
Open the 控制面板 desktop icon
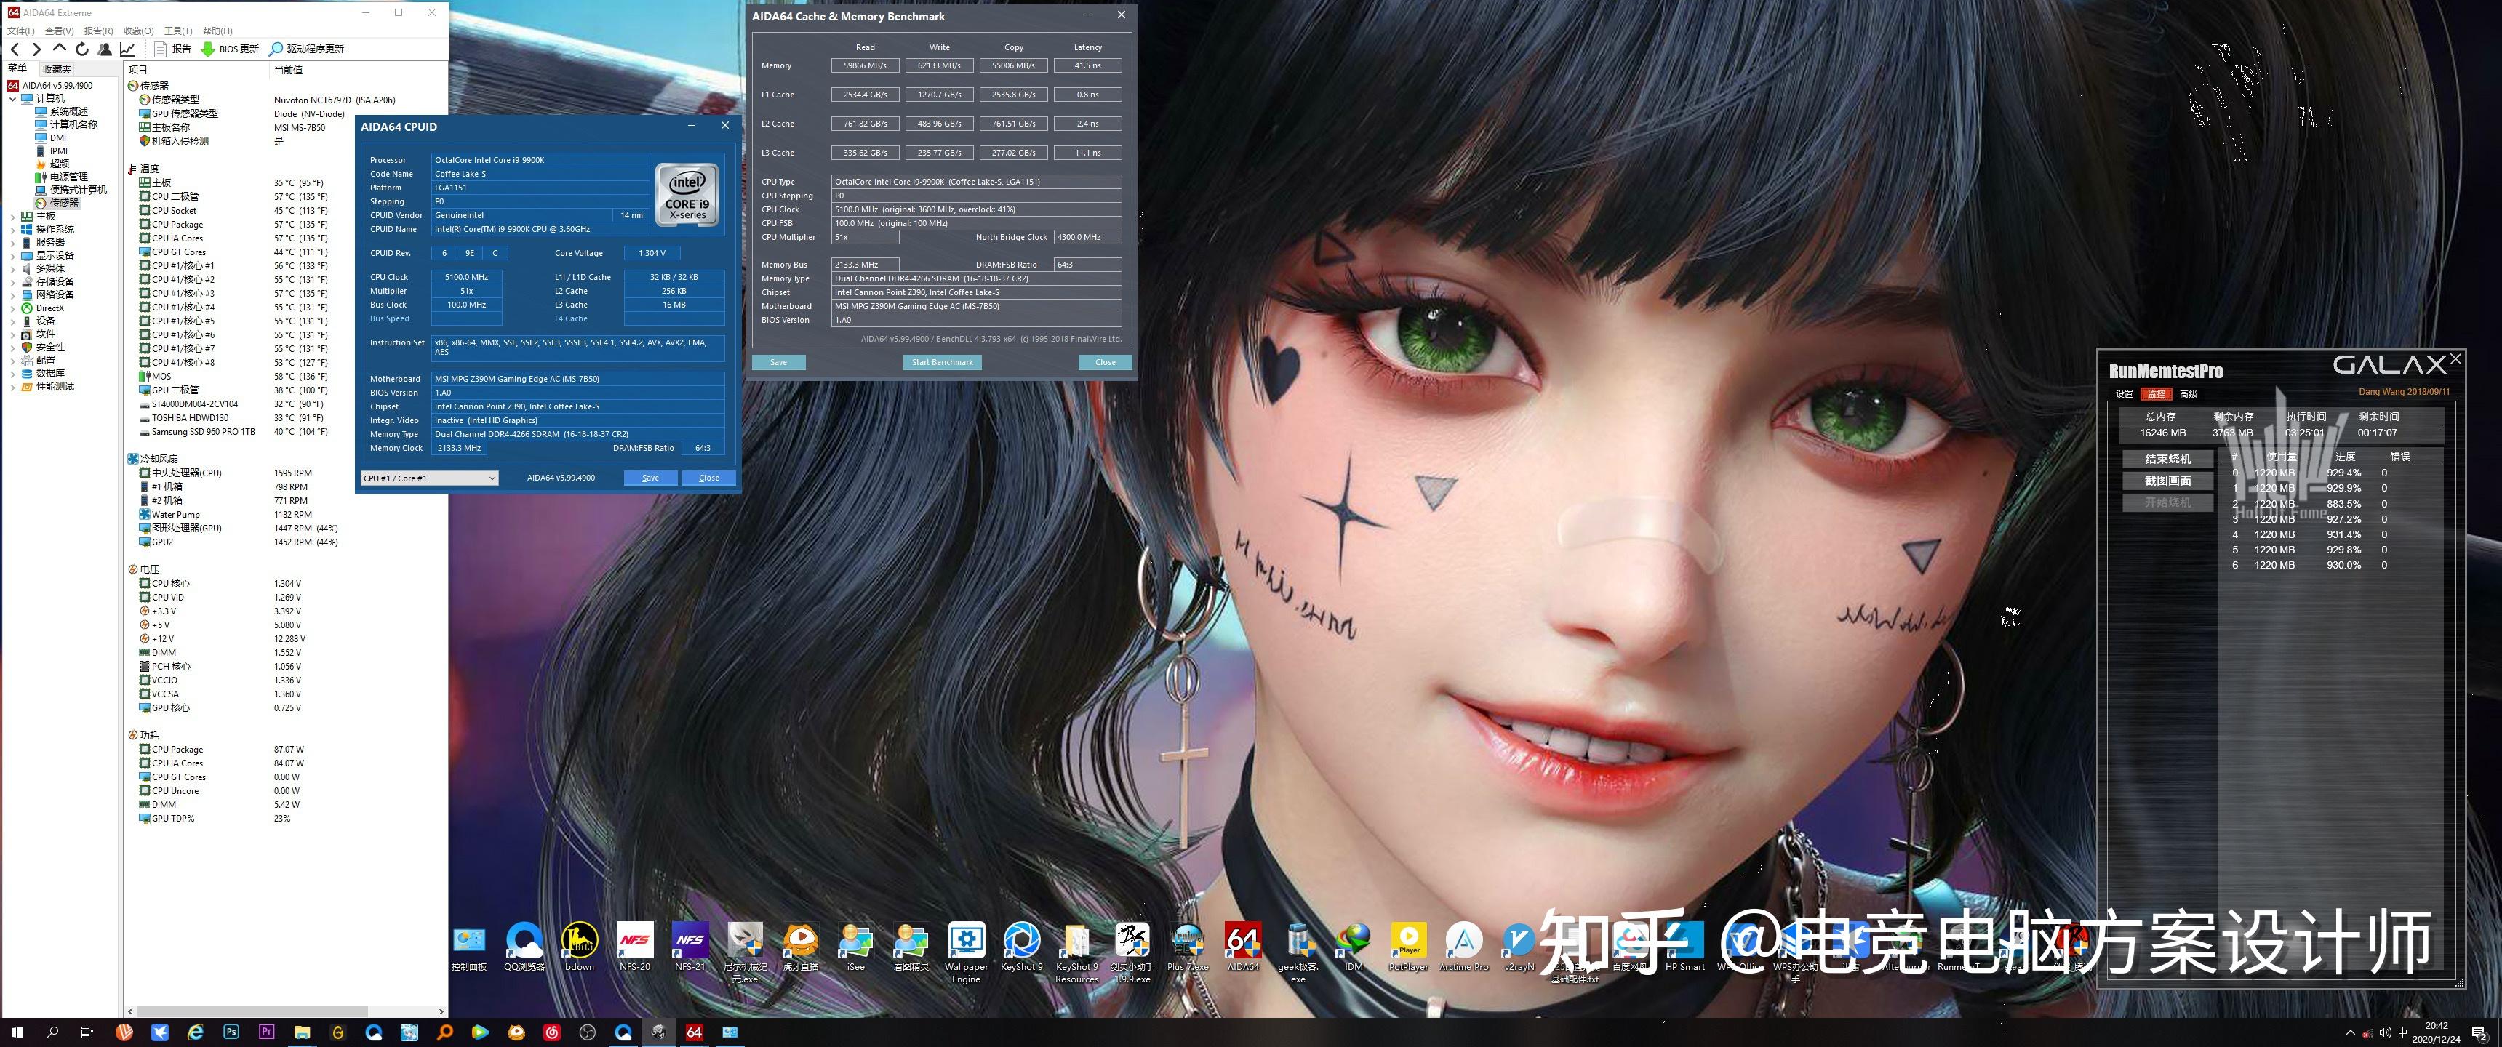(x=469, y=948)
